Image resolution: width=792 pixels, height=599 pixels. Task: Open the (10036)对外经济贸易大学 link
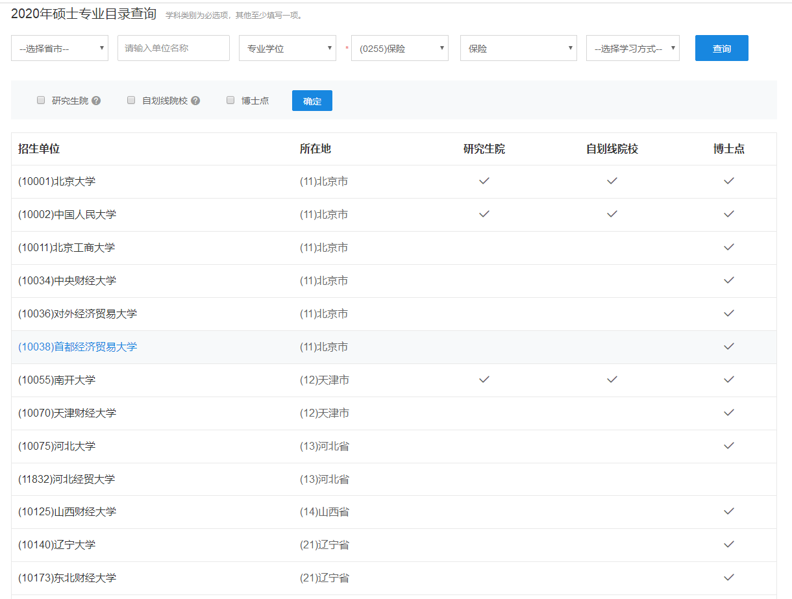pyautogui.click(x=77, y=314)
